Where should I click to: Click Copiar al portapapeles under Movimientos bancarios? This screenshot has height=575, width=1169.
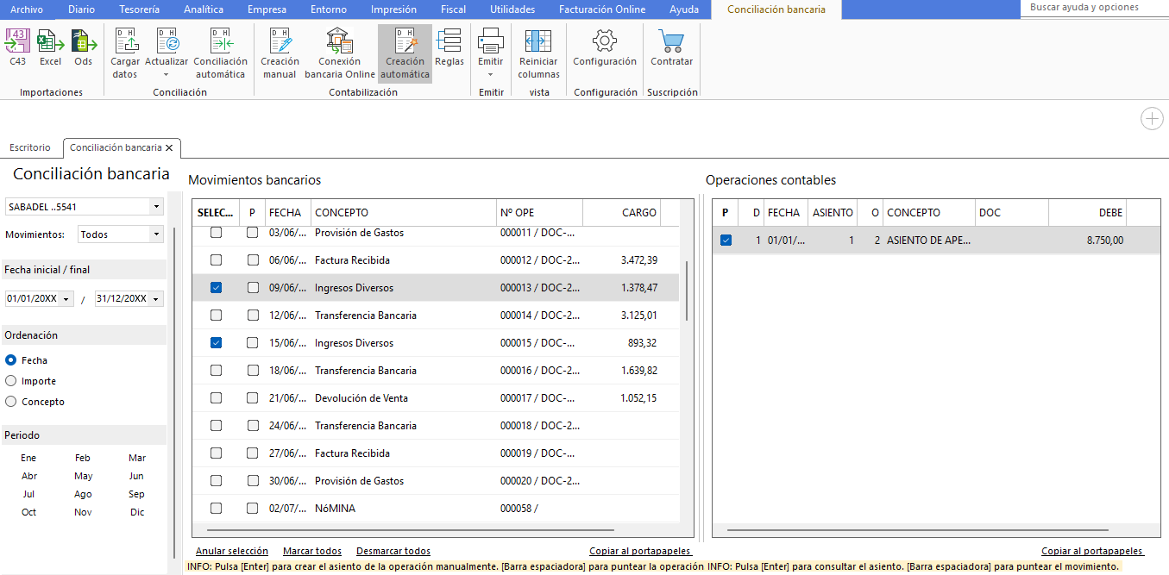coord(641,552)
